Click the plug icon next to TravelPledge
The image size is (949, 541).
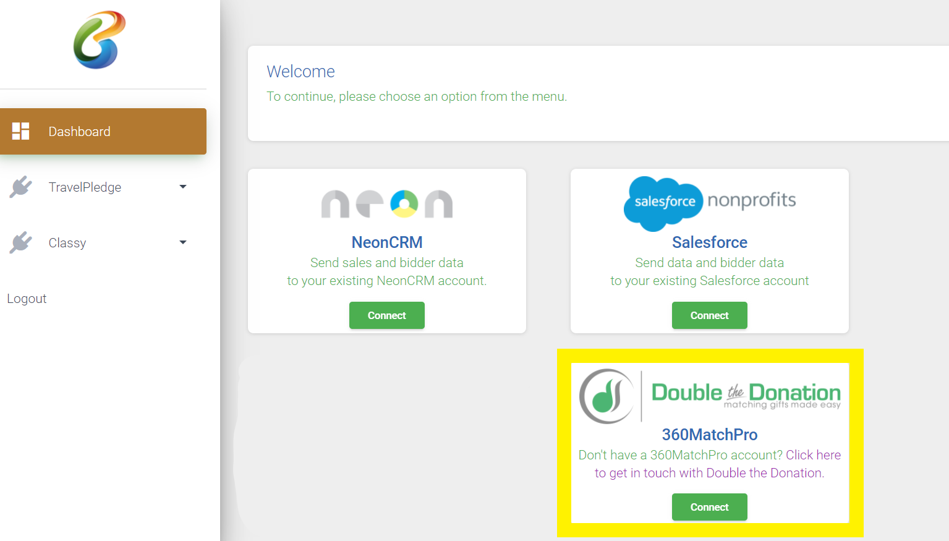20,187
